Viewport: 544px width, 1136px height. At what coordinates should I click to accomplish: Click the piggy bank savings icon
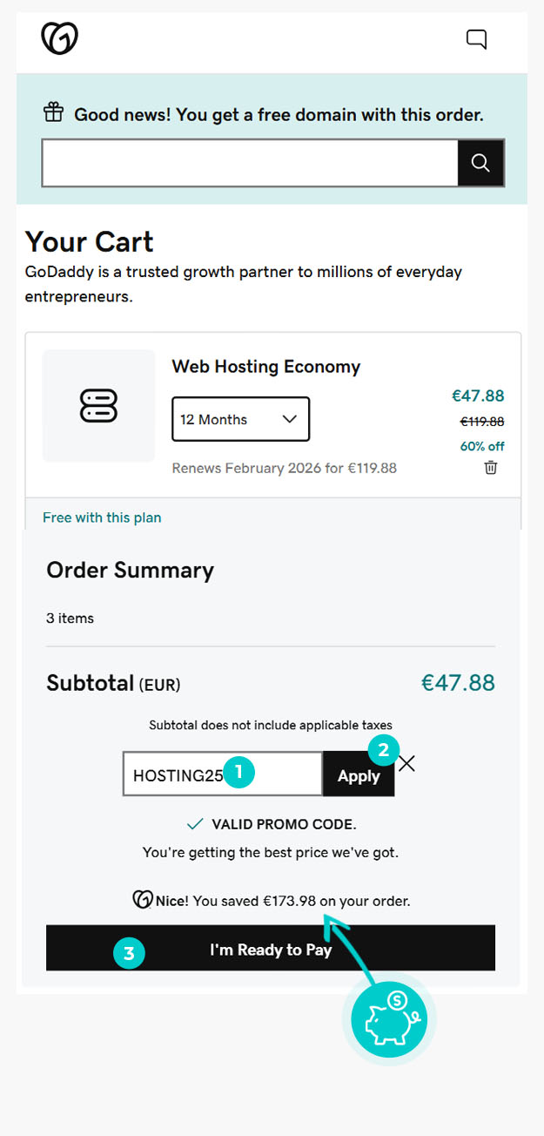coord(393,1018)
